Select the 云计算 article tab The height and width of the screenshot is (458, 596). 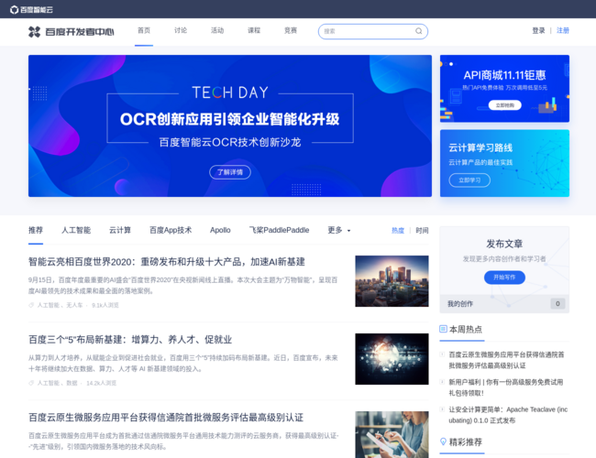[x=120, y=230]
